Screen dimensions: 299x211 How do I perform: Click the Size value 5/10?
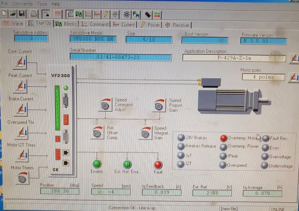point(149,40)
